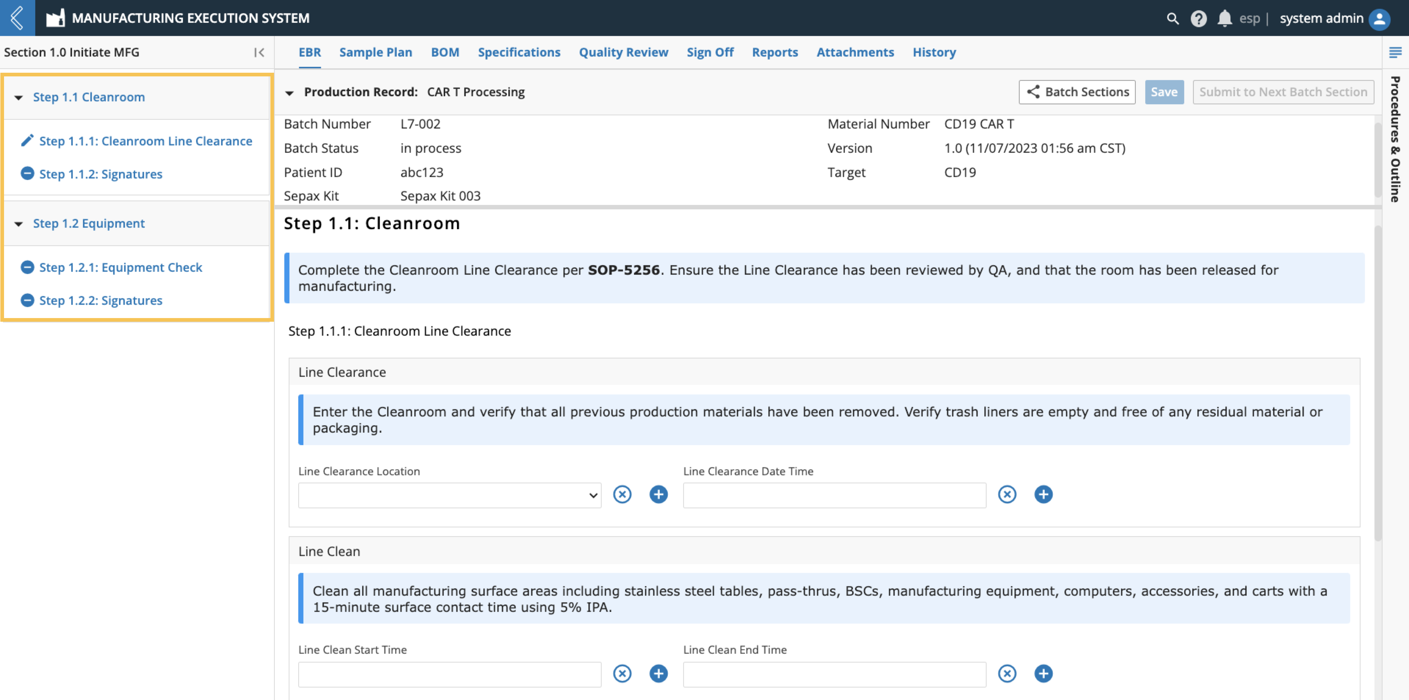Image resolution: width=1409 pixels, height=700 pixels.
Task: Click status icon beside Step 1.2.1 Equipment Check
Action: [27, 267]
